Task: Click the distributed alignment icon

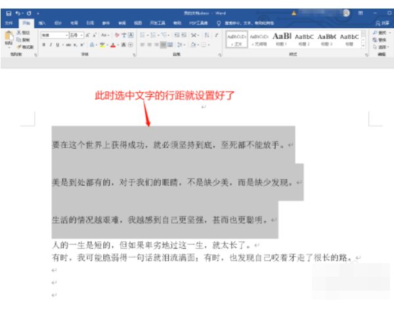Action: pos(170,45)
